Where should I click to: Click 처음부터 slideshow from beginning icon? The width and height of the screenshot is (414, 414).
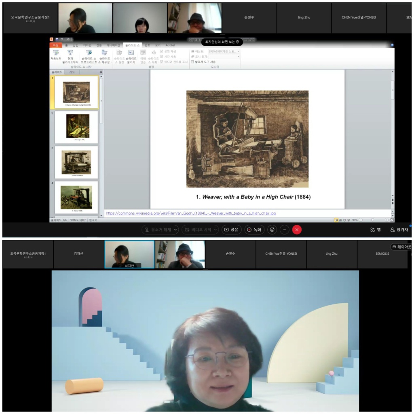55,55
